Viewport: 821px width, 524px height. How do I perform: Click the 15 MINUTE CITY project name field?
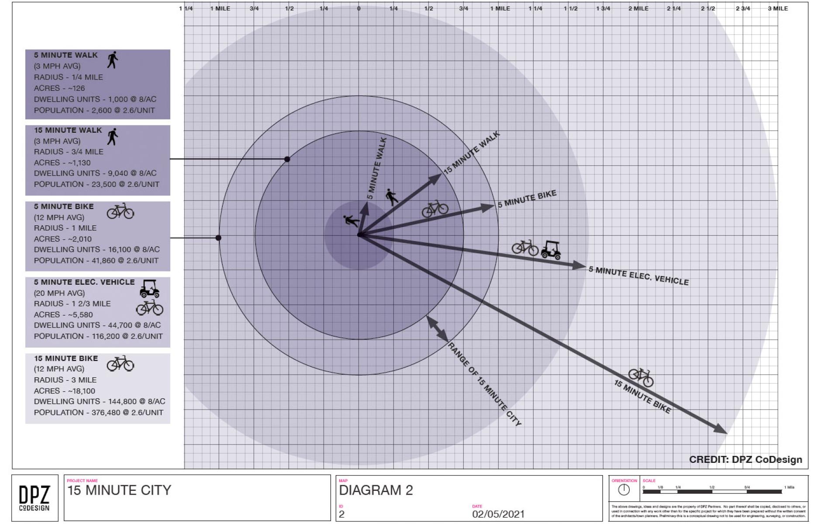pyautogui.click(x=119, y=490)
